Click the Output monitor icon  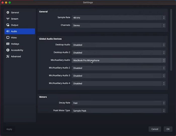[8, 25]
